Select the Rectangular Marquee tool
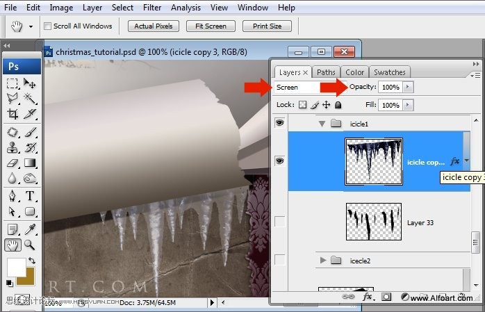This screenshot has width=485, height=312. tap(12, 83)
